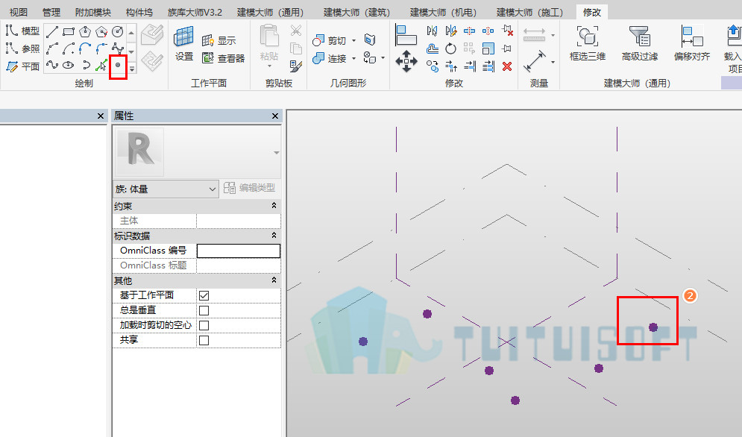Select the Point Element draw tool
The width and height of the screenshot is (742, 437).
coord(118,65)
